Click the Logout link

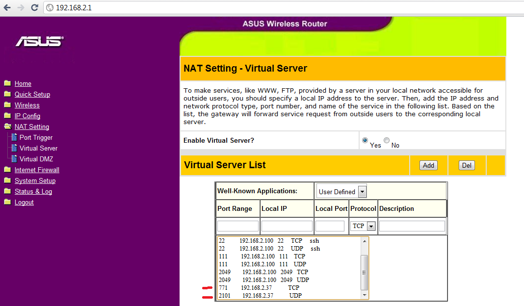point(24,202)
